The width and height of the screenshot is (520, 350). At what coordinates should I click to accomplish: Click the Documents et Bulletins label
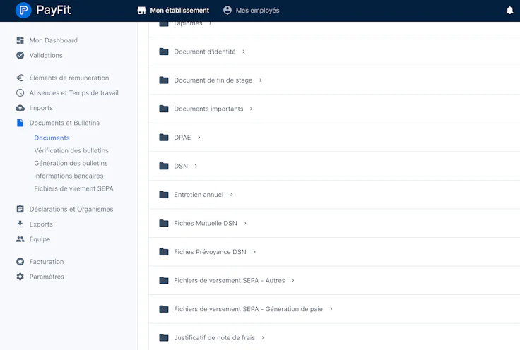coord(64,123)
